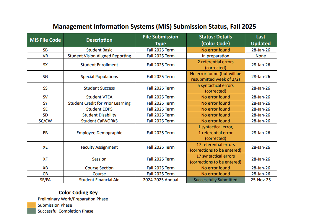Click the '17 syntactical errors' status cell
Image resolution: width=309 pixels, height=222 pixels.
[x=216, y=159]
